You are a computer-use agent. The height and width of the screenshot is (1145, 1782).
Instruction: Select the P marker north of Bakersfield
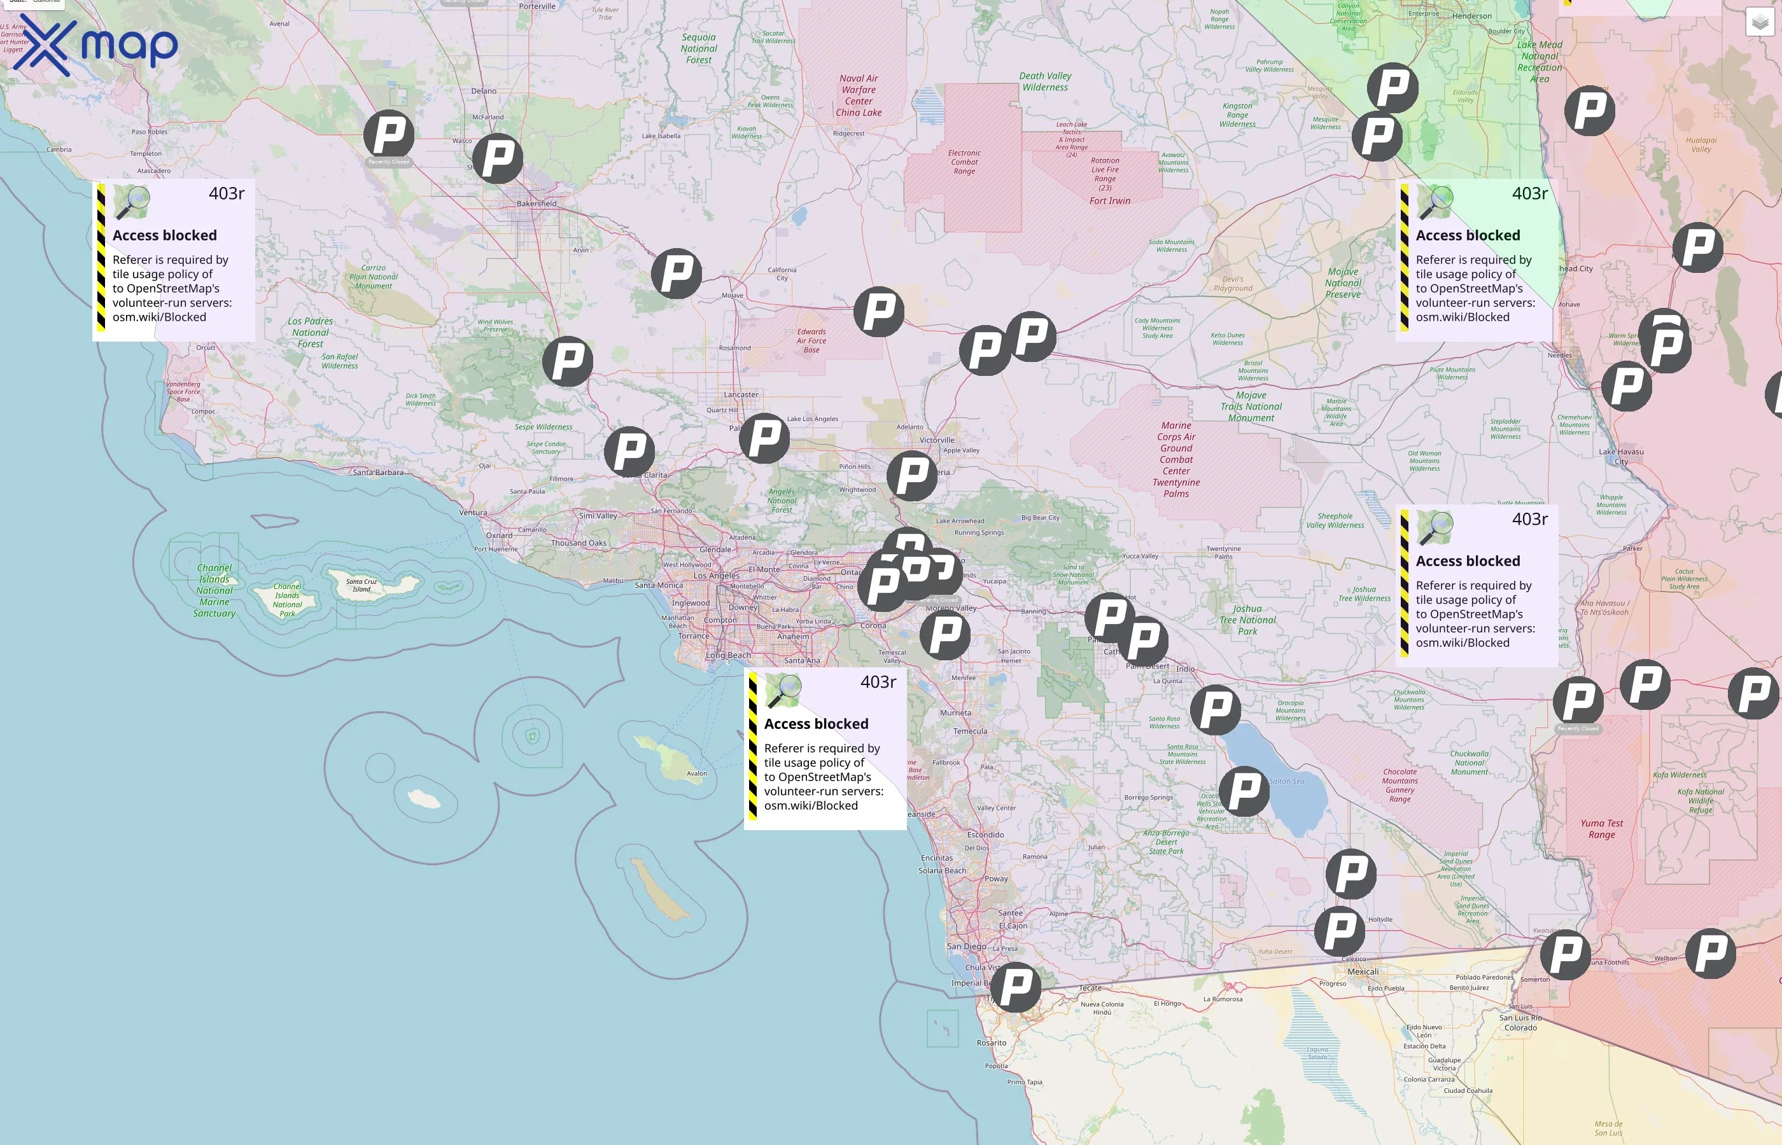(x=498, y=158)
